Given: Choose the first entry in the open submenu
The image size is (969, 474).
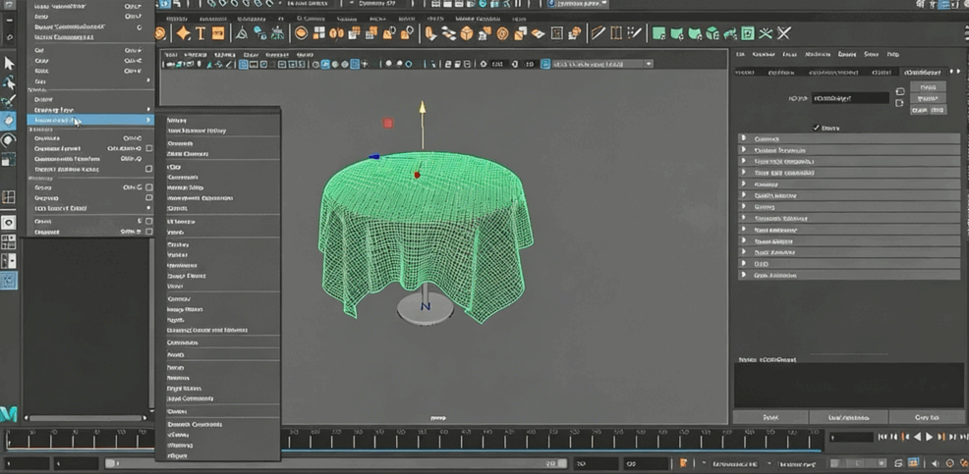Looking at the screenshot, I should (x=177, y=119).
